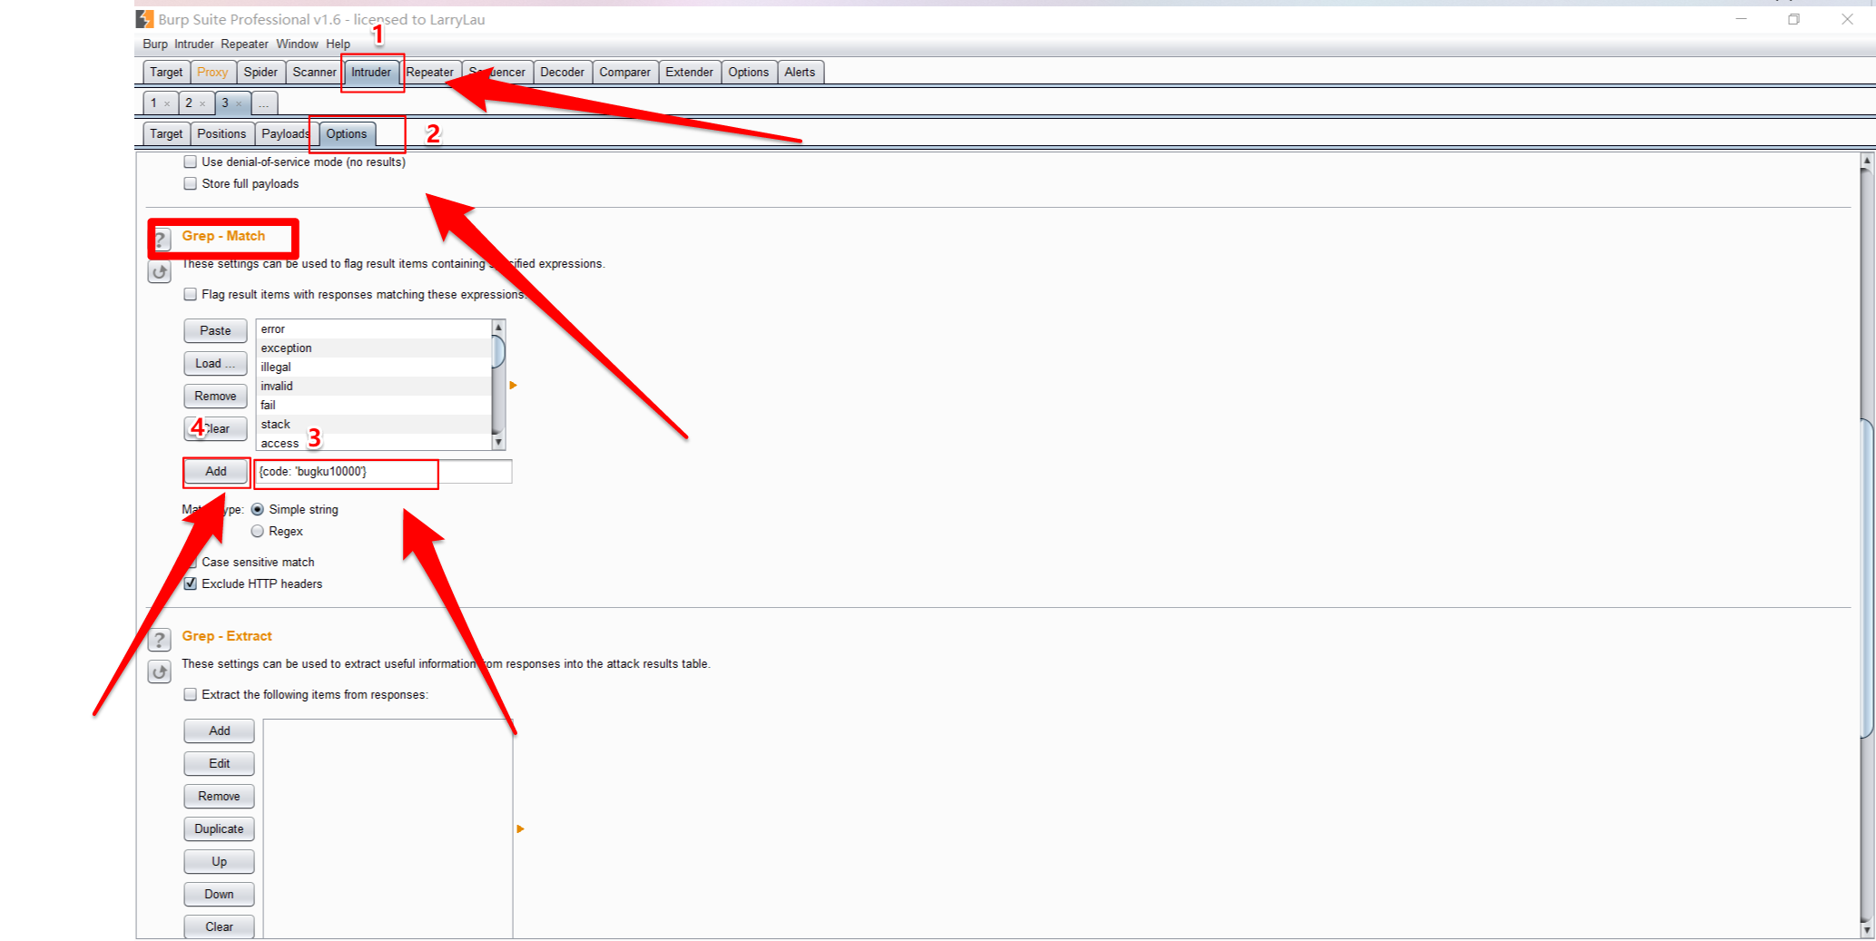Viewport: 1876px width, 941px height.
Task: Select 'exception' in match list
Action: [374, 348]
